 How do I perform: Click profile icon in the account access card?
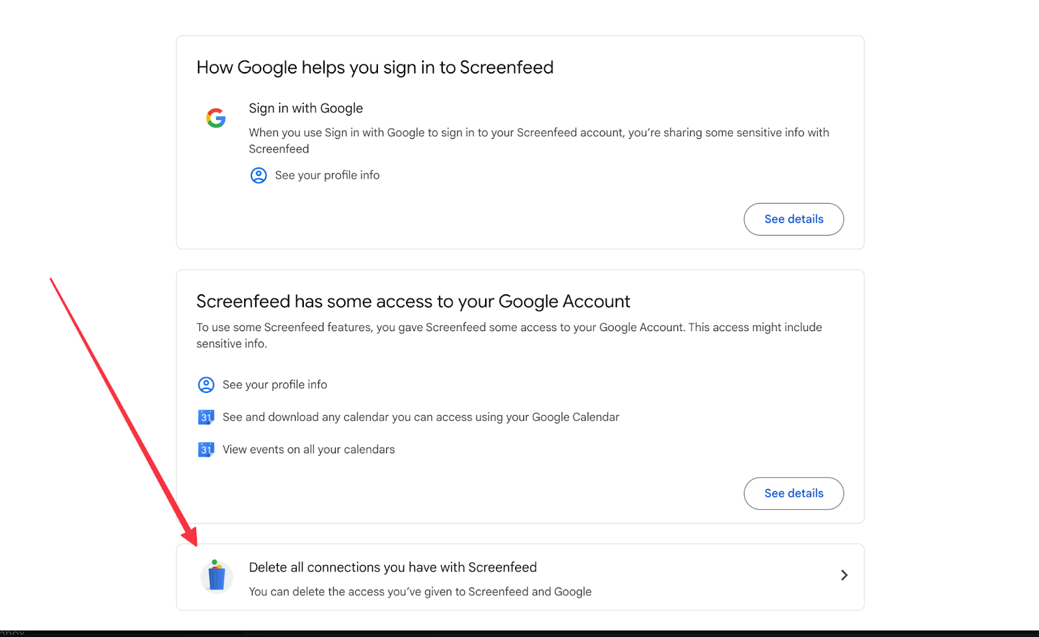(206, 385)
